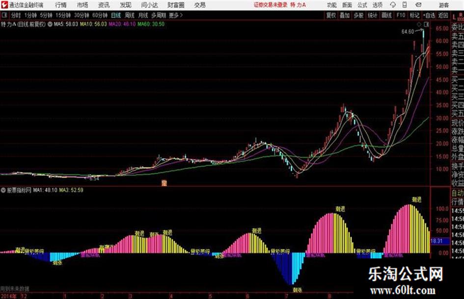
Task: Click the red L icon in the right panel
Action: point(454,17)
